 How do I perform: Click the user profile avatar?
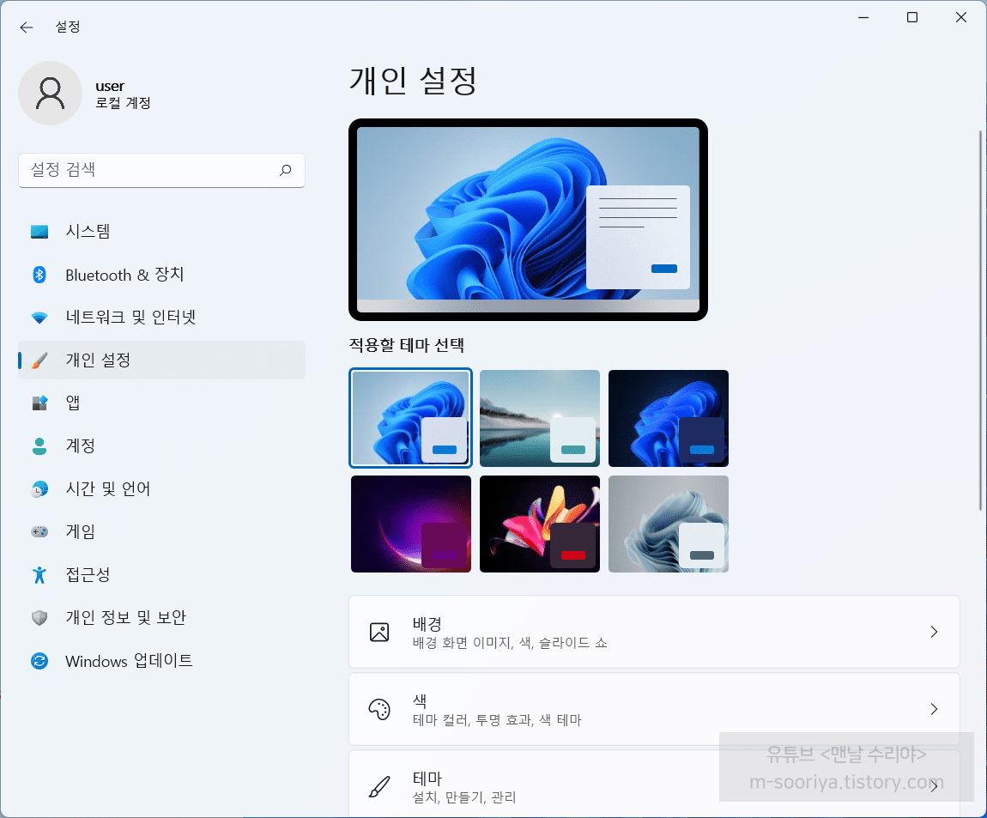[x=51, y=94]
